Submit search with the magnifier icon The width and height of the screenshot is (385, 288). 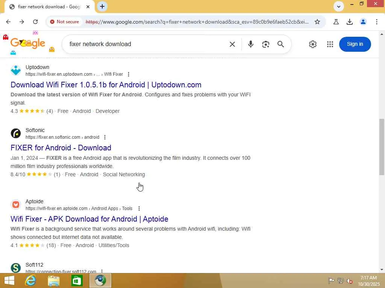(280, 44)
